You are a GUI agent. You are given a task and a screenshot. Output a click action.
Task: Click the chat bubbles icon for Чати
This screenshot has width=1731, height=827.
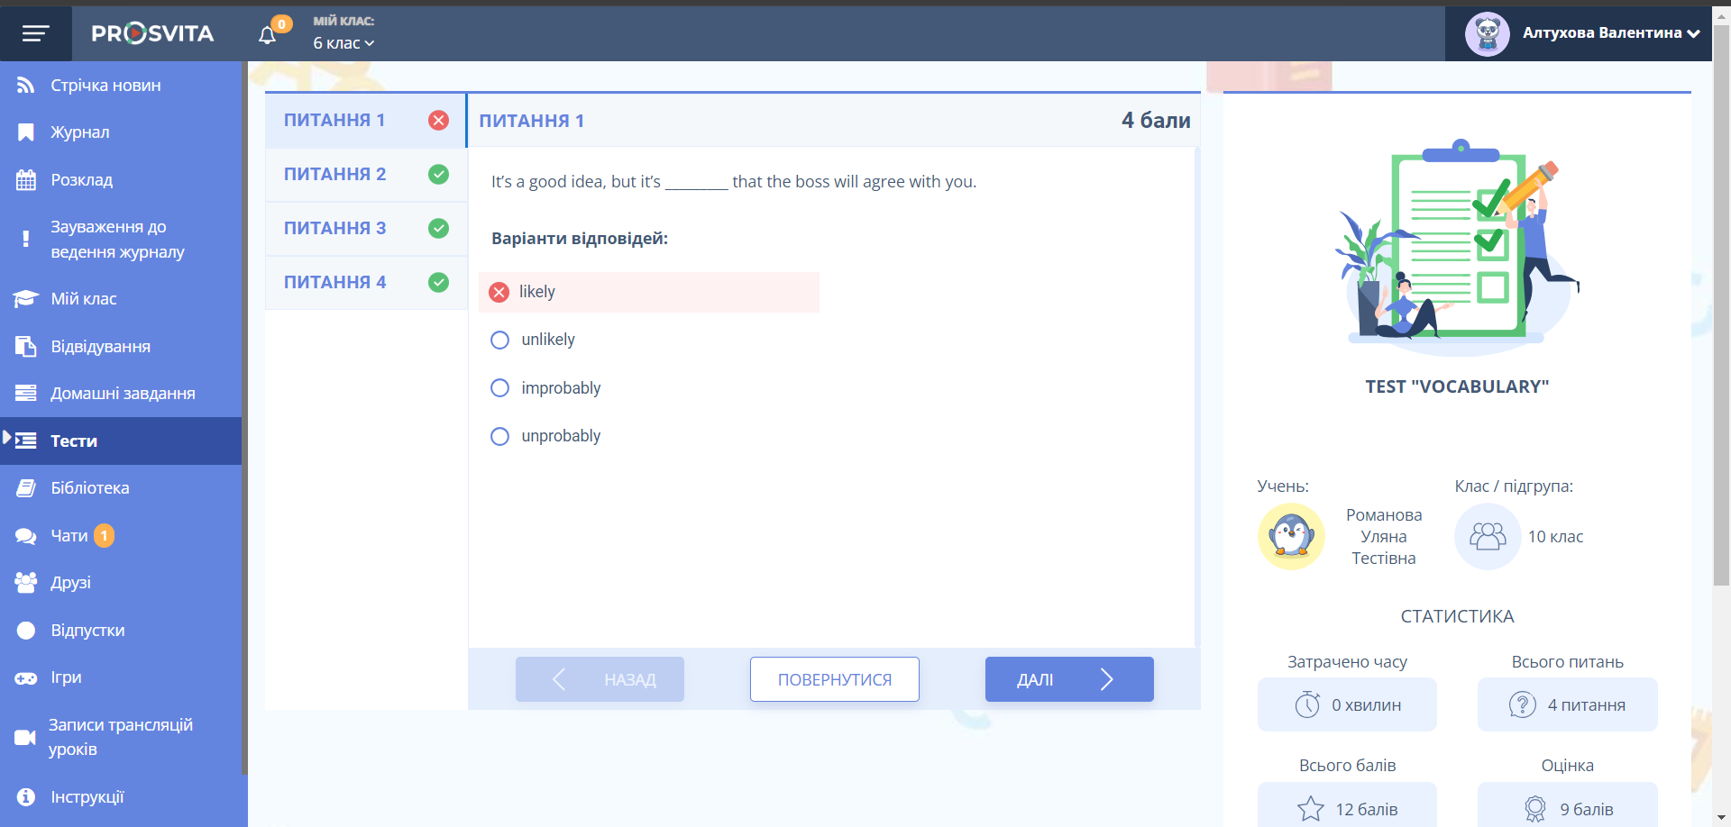[x=25, y=536]
